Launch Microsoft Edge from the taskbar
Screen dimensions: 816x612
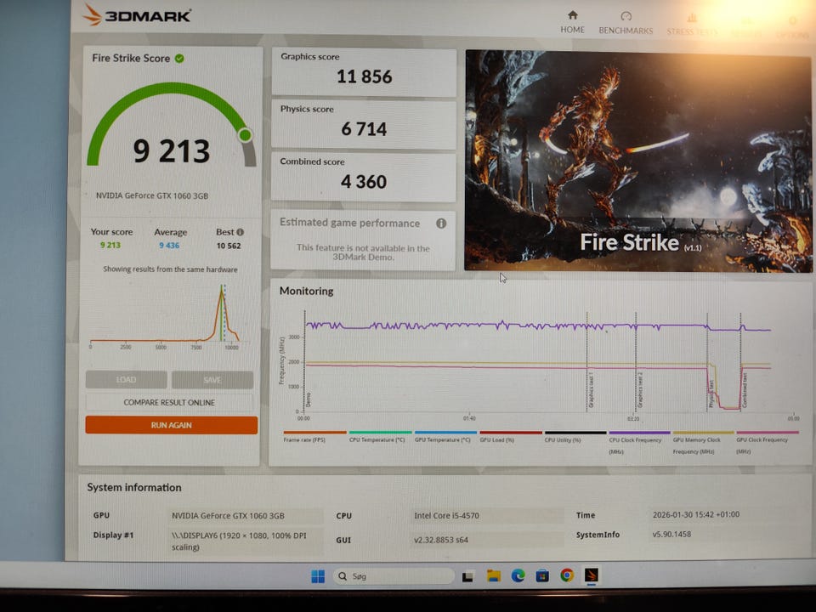click(x=518, y=575)
